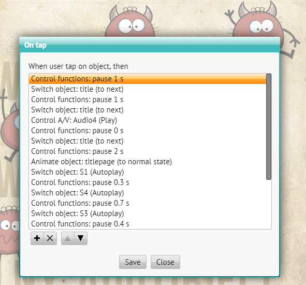Click the action list vertical scrollbar thumb
Screen dimensions: 306x285
click(269, 126)
